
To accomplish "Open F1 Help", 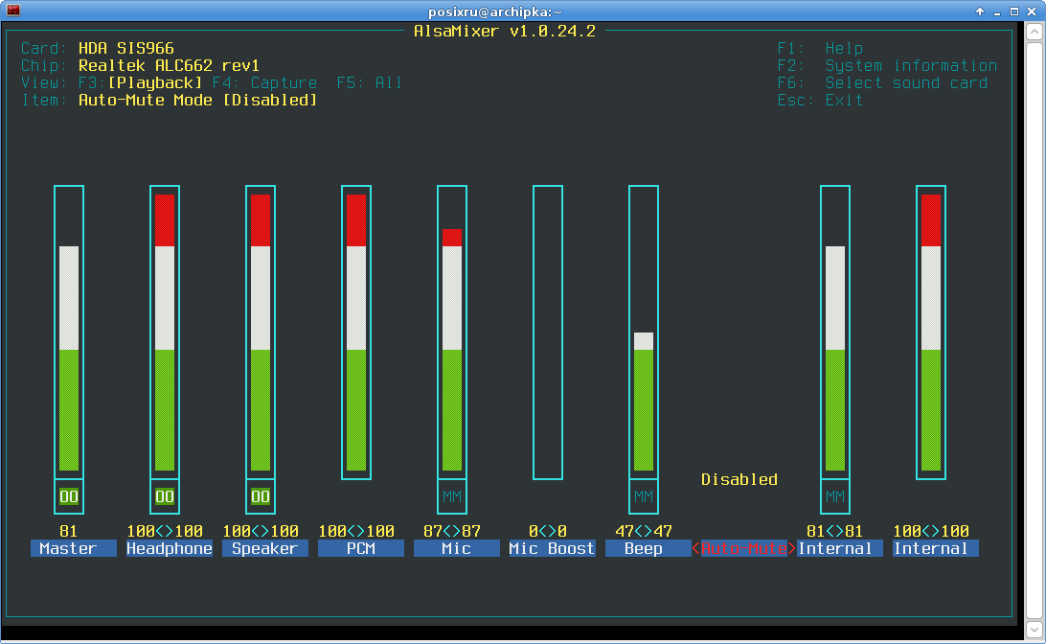I will click(821, 48).
